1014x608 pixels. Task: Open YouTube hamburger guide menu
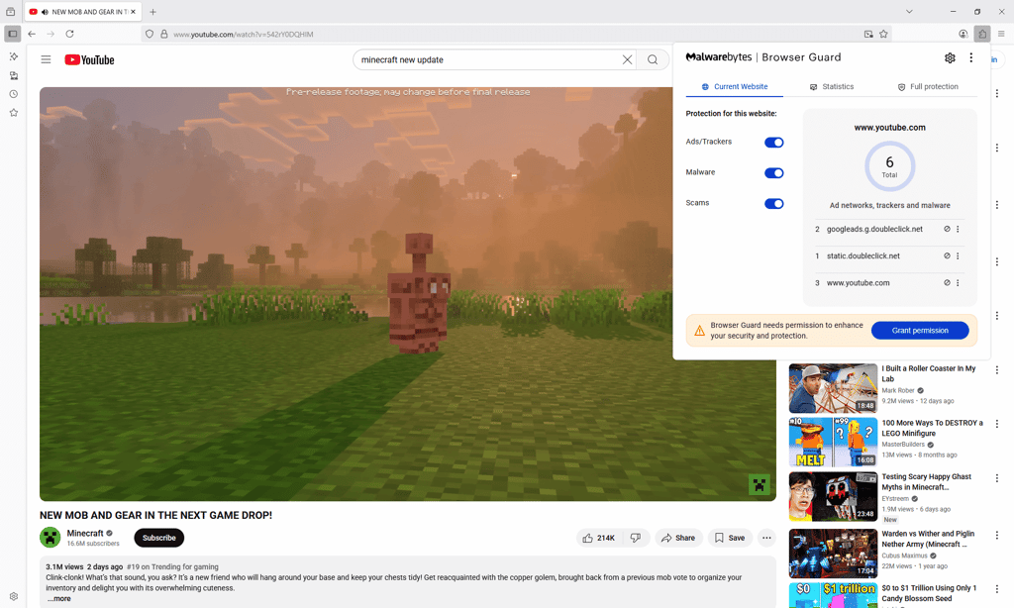46,59
